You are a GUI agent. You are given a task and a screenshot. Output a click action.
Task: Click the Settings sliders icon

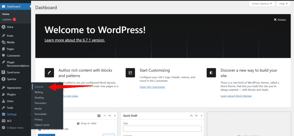3,114
